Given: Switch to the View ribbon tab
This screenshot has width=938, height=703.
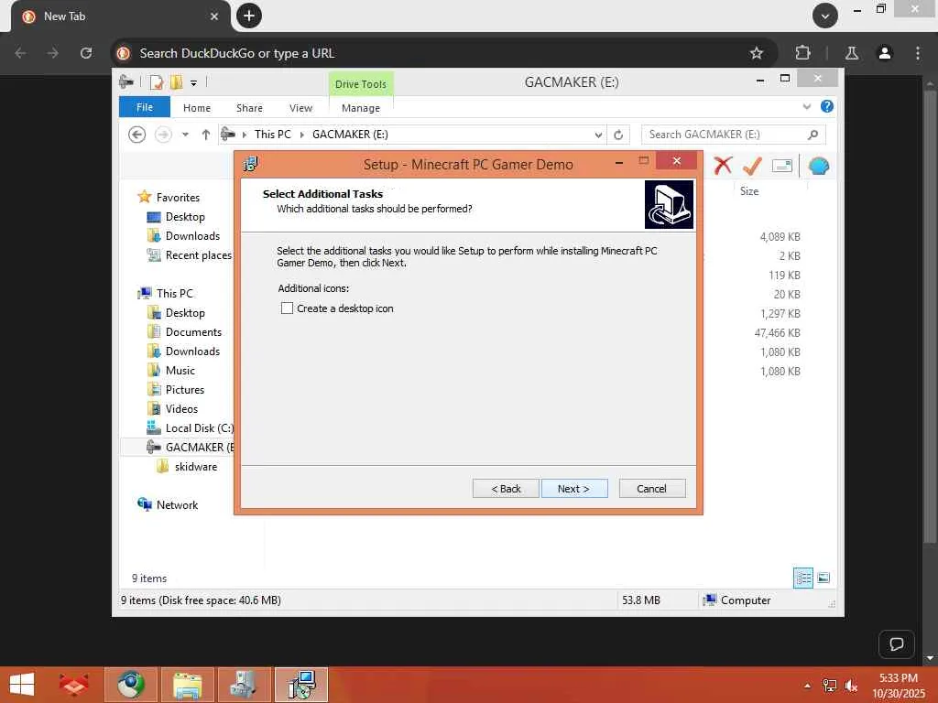Looking at the screenshot, I should [x=300, y=108].
